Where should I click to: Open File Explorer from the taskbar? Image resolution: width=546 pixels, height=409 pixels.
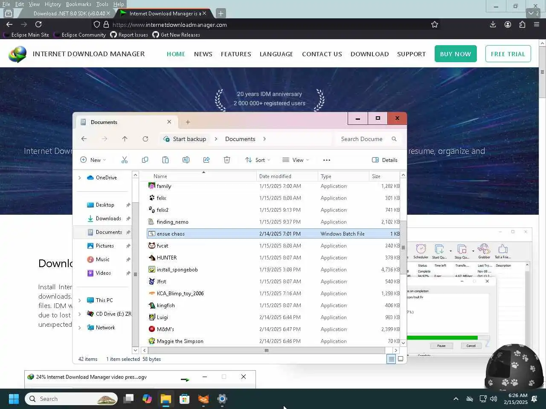click(x=166, y=399)
